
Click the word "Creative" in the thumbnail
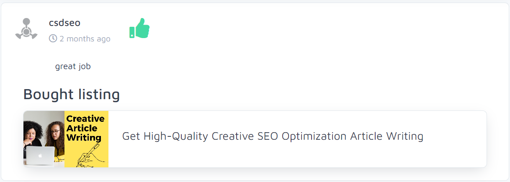tap(85, 119)
